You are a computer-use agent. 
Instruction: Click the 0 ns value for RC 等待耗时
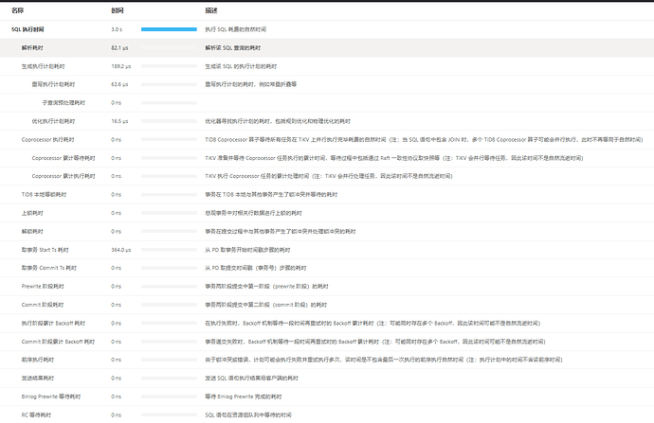point(116,414)
